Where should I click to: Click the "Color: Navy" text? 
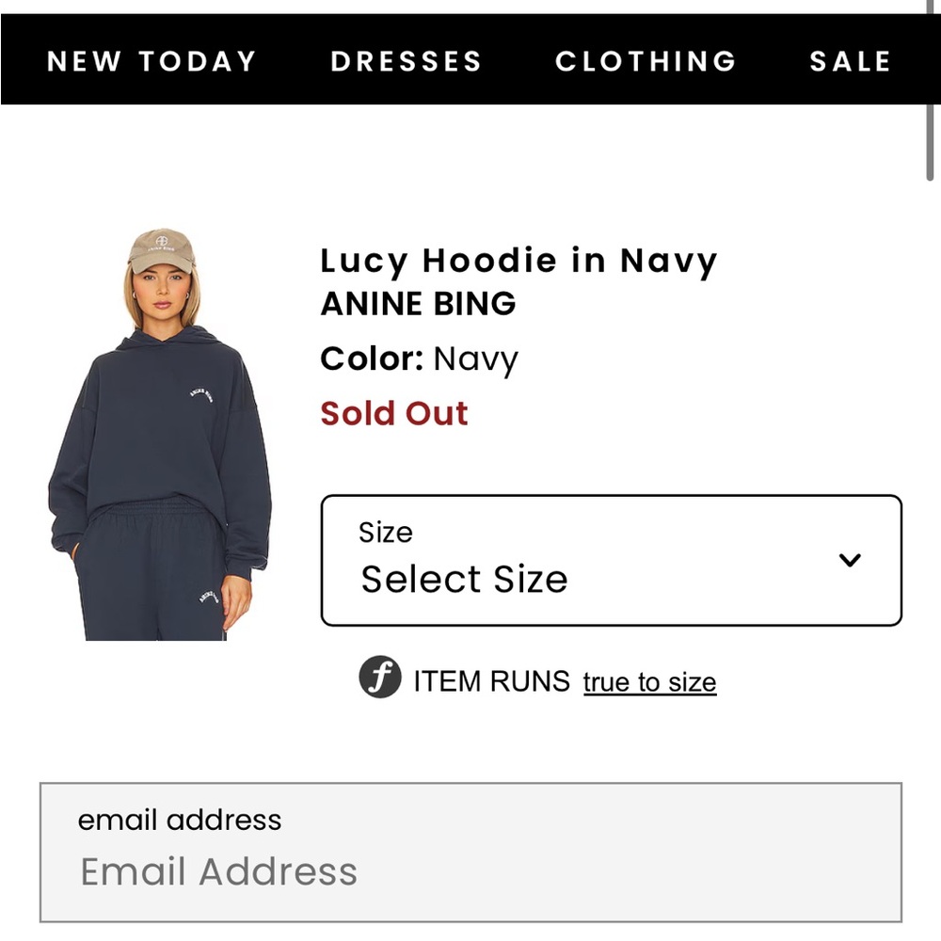(x=419, y=359)
